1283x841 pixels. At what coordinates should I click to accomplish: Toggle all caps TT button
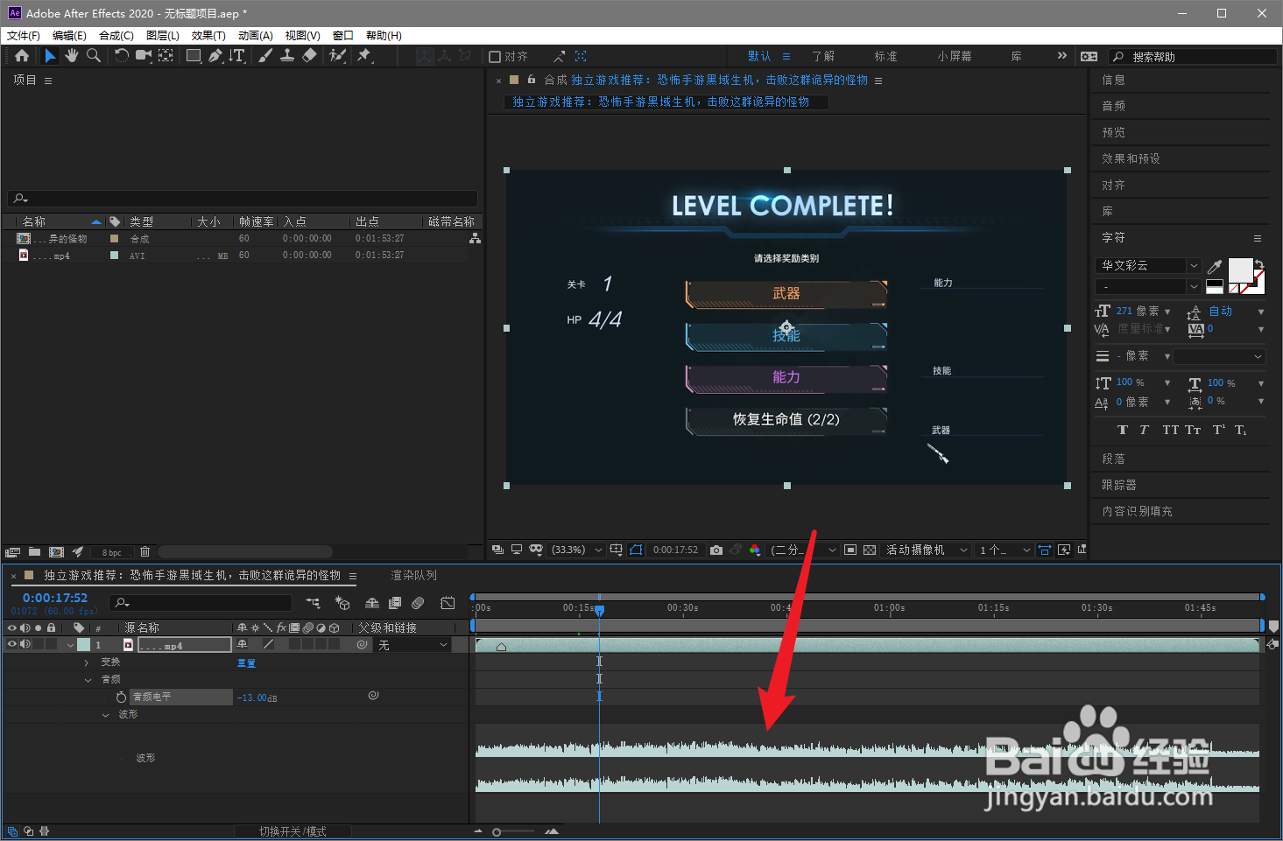pos(1170,430)
